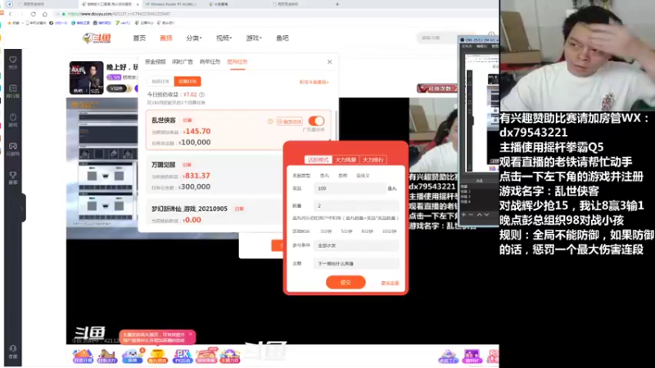Open the second tab 闲时广告 in popup
The image size is (655, 368).
pyautogui.click(x=183, y=62)
